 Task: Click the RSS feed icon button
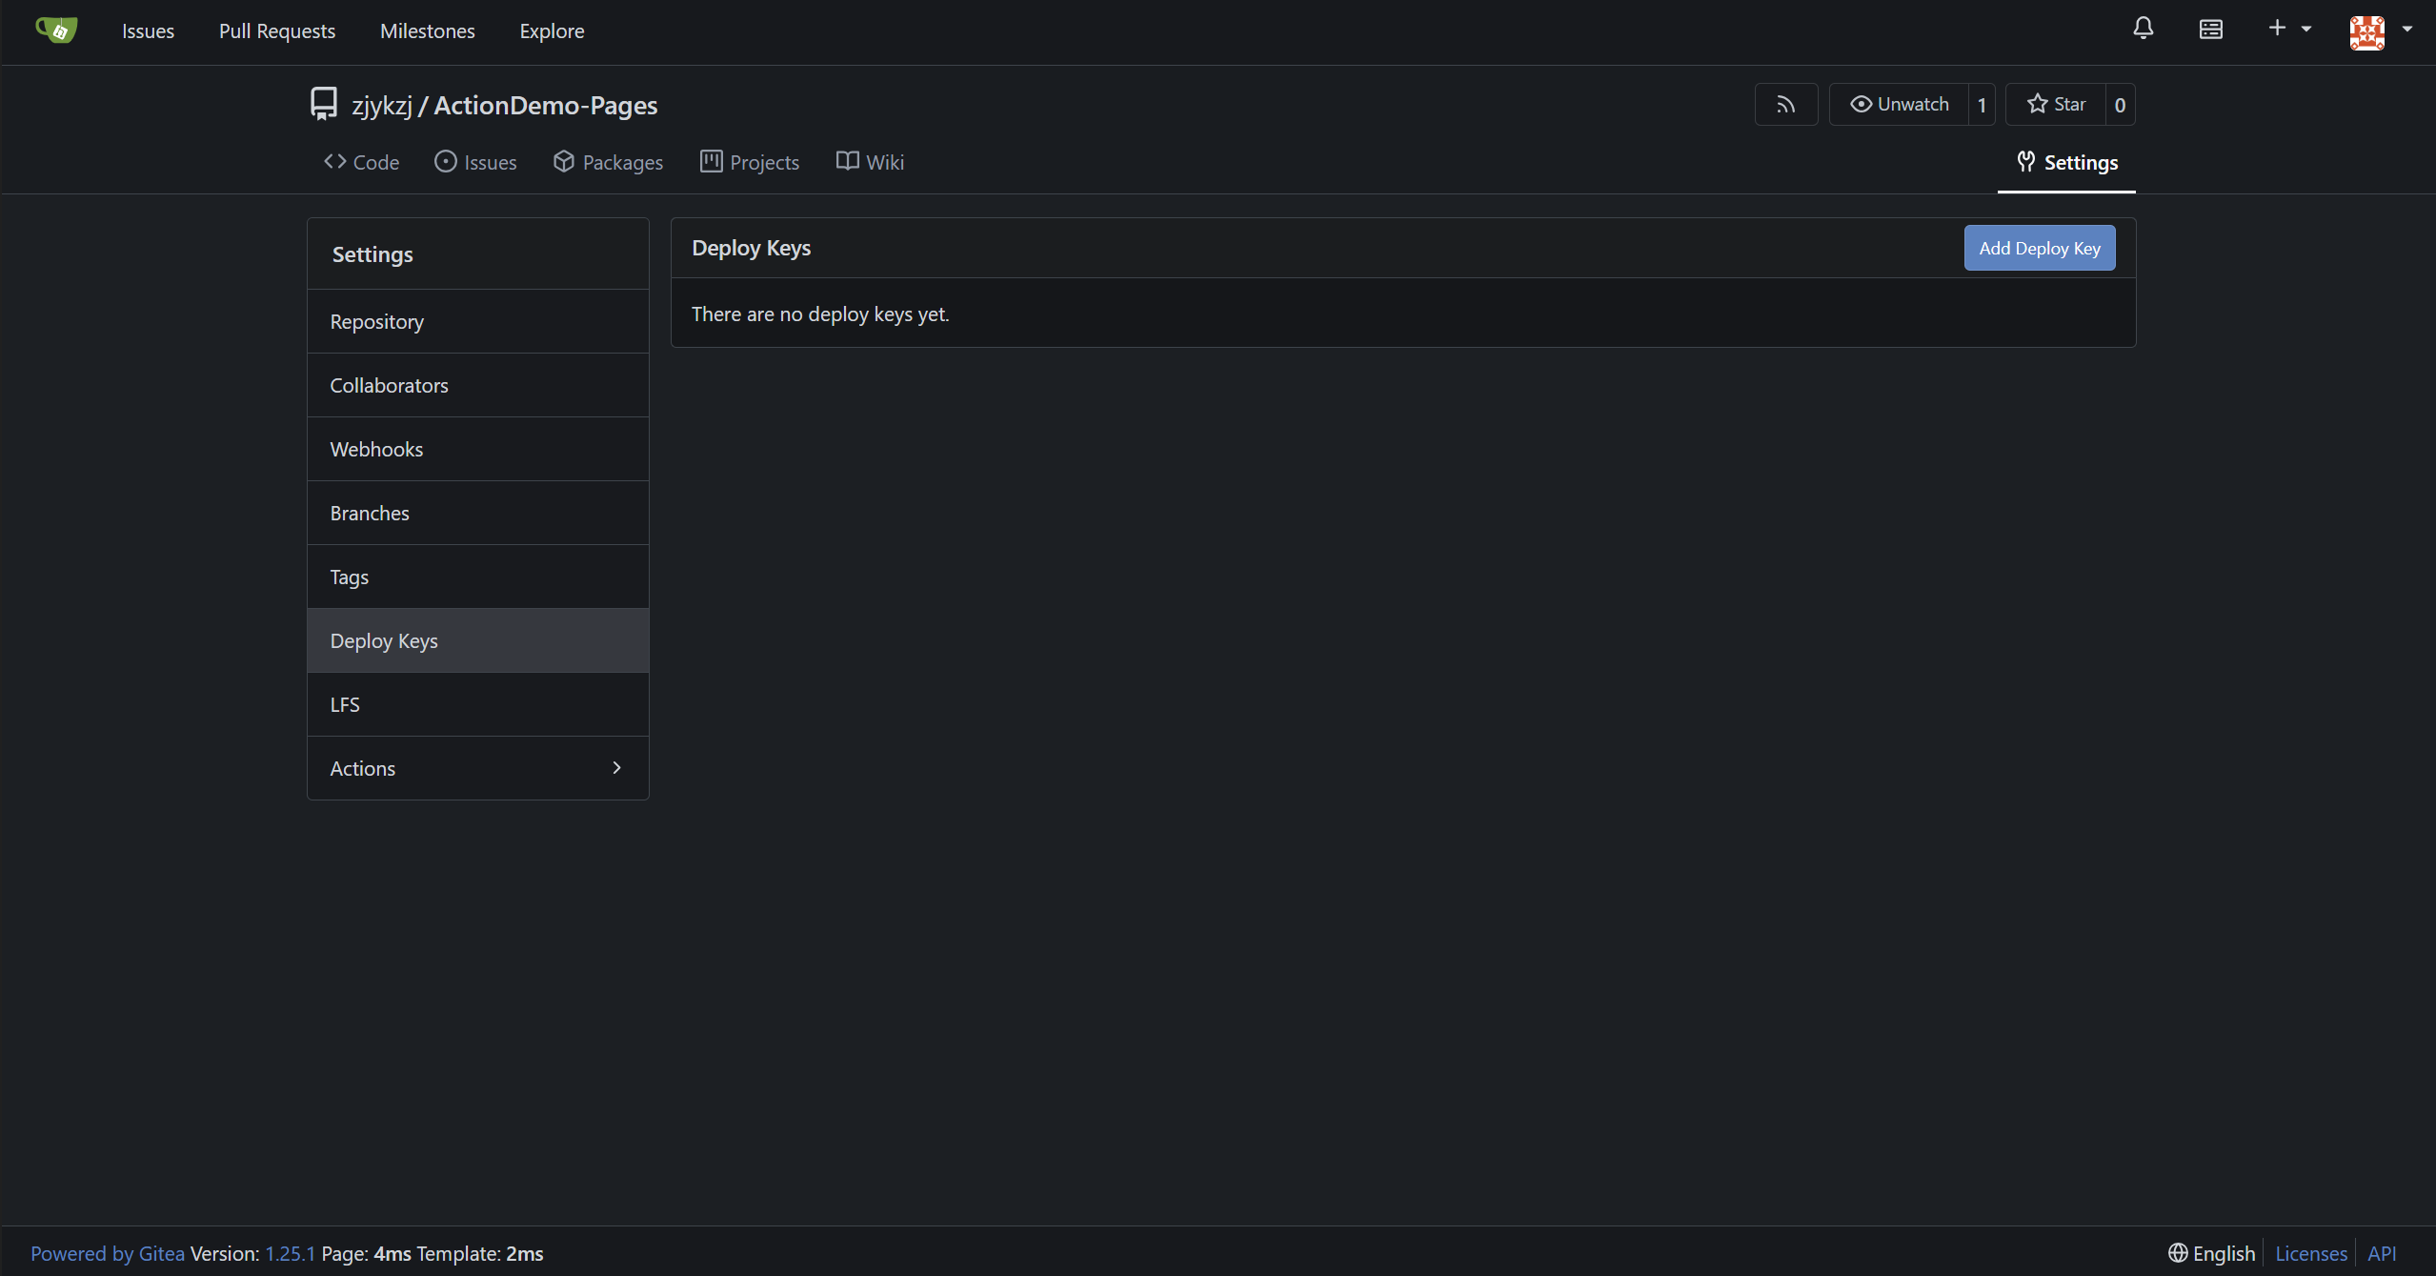point(1785,105)
